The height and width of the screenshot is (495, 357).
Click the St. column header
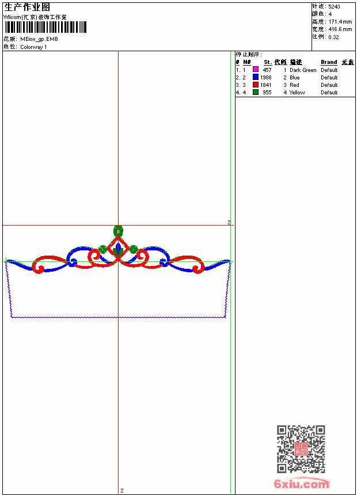coord(268,62)
